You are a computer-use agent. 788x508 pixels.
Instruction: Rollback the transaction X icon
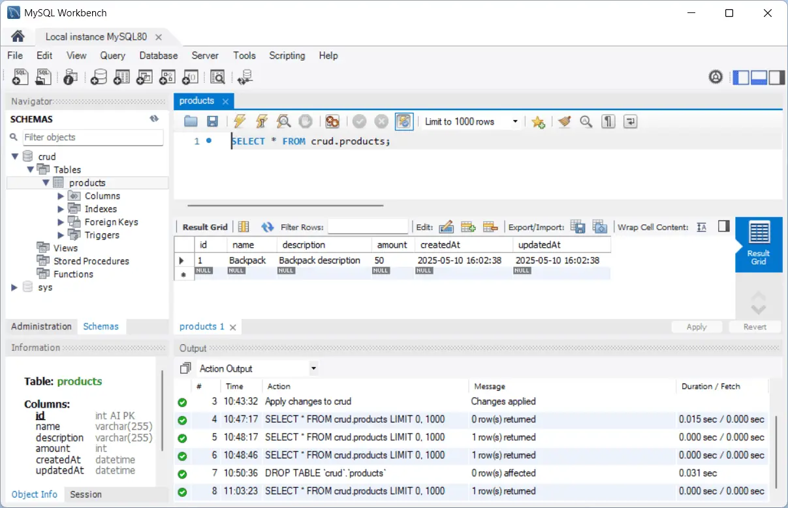381,121
